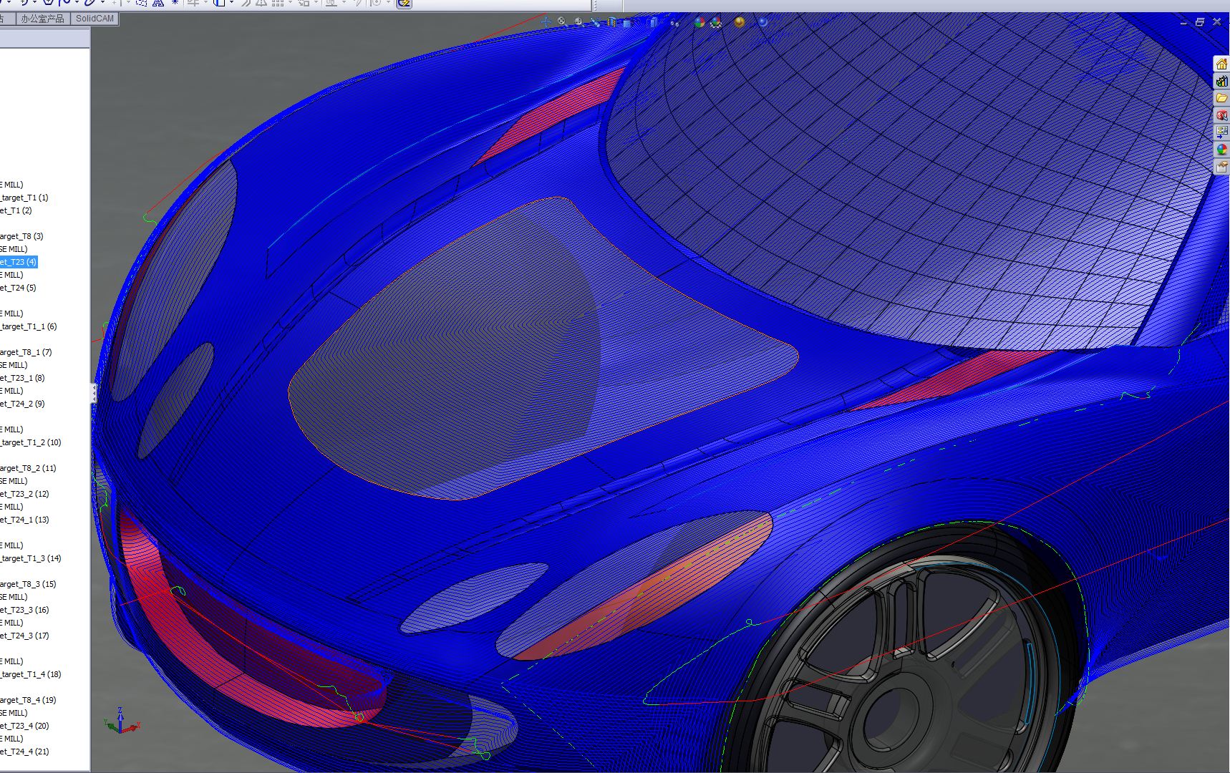
Task: Open View Settings gold sphere icon
Action: click(740, 22)
